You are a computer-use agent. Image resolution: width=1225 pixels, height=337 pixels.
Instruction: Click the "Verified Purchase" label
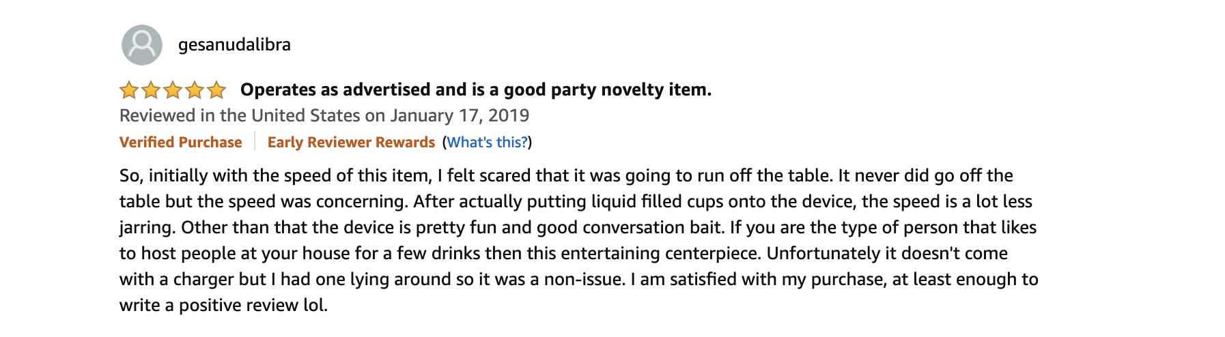pos(180,142)
